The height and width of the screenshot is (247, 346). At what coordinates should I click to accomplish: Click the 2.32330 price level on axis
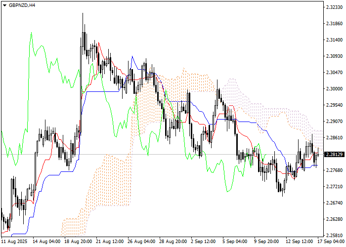[x=335, y=7]
